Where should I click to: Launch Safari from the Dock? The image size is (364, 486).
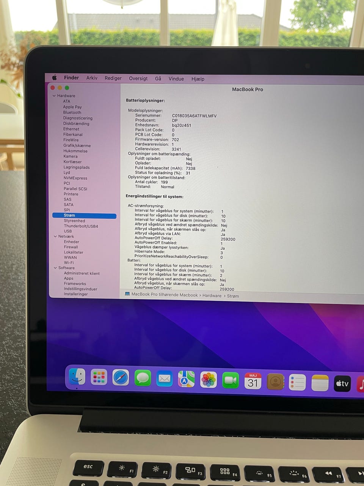121,378
